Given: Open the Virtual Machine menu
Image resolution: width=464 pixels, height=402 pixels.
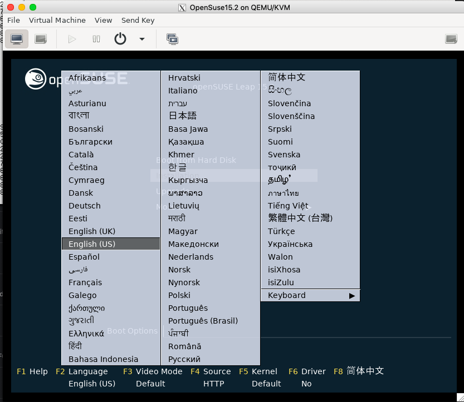Looking at the screenshot, I should pos(57,20).
